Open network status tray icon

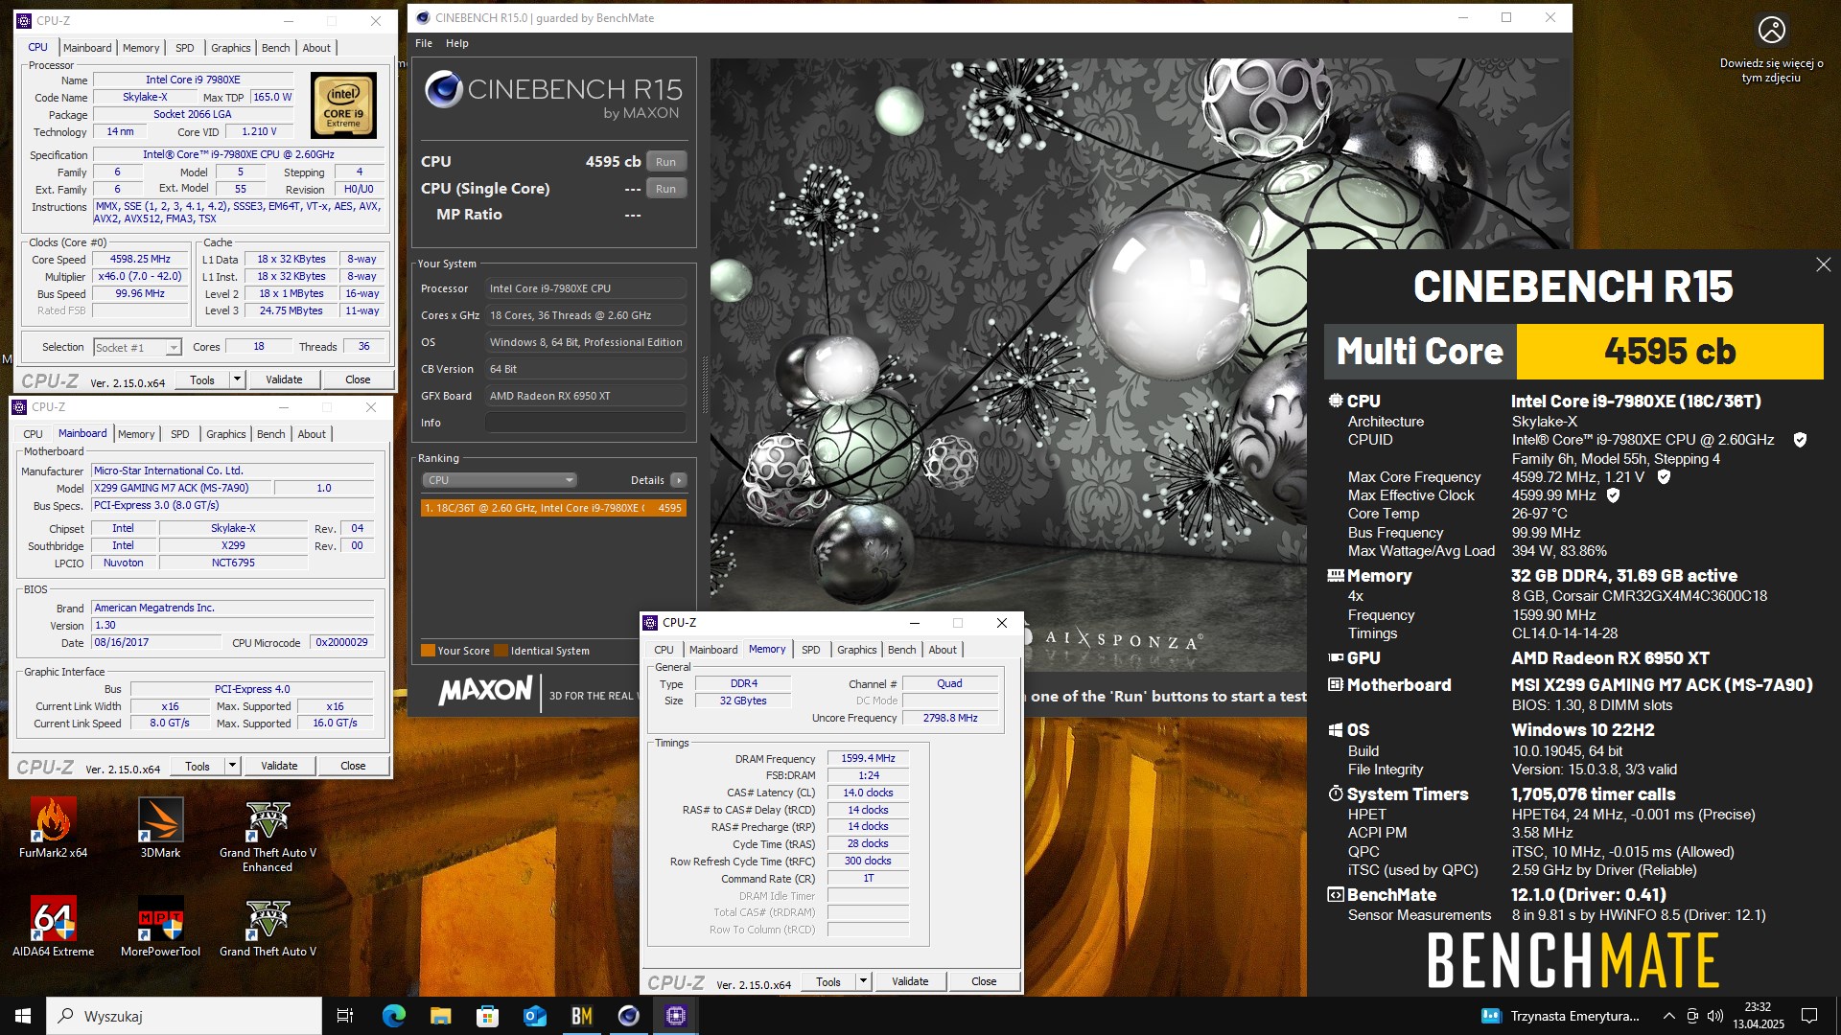[1692, 1016]
